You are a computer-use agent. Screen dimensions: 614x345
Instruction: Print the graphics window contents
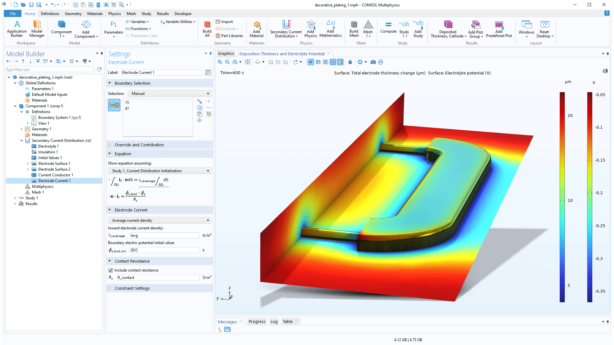[381, 62]
